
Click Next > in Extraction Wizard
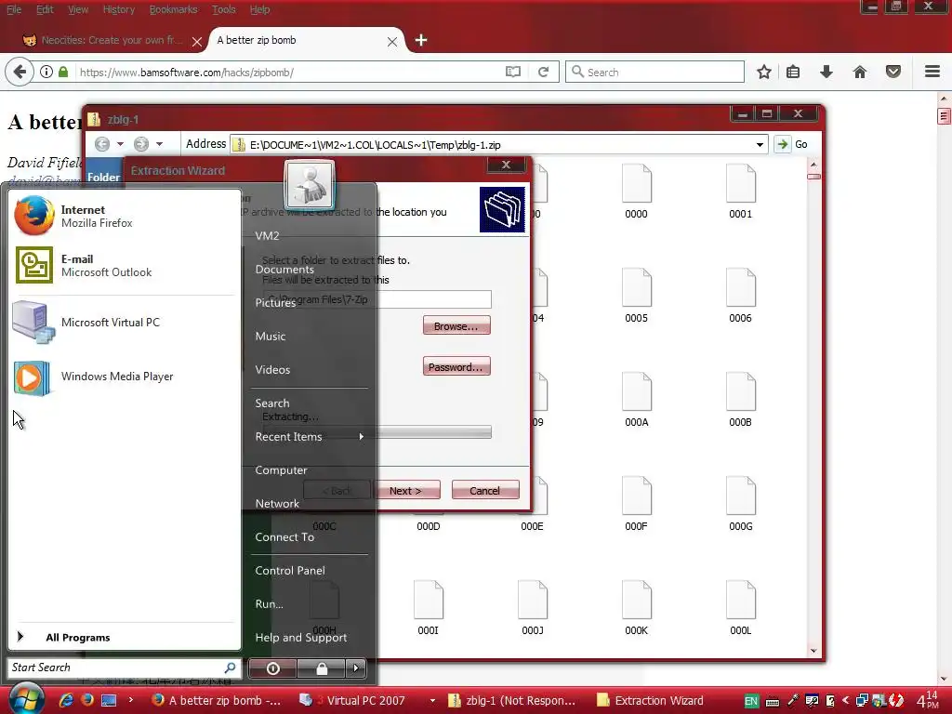pyautogui.click(x=405, y=491)
